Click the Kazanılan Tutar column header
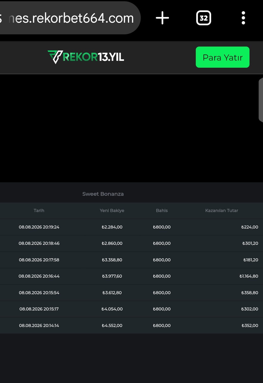 222,210
